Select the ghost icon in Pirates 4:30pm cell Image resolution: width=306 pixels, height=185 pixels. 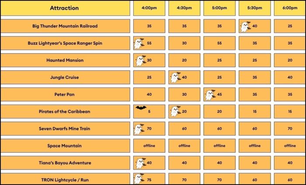click(175, 112)
